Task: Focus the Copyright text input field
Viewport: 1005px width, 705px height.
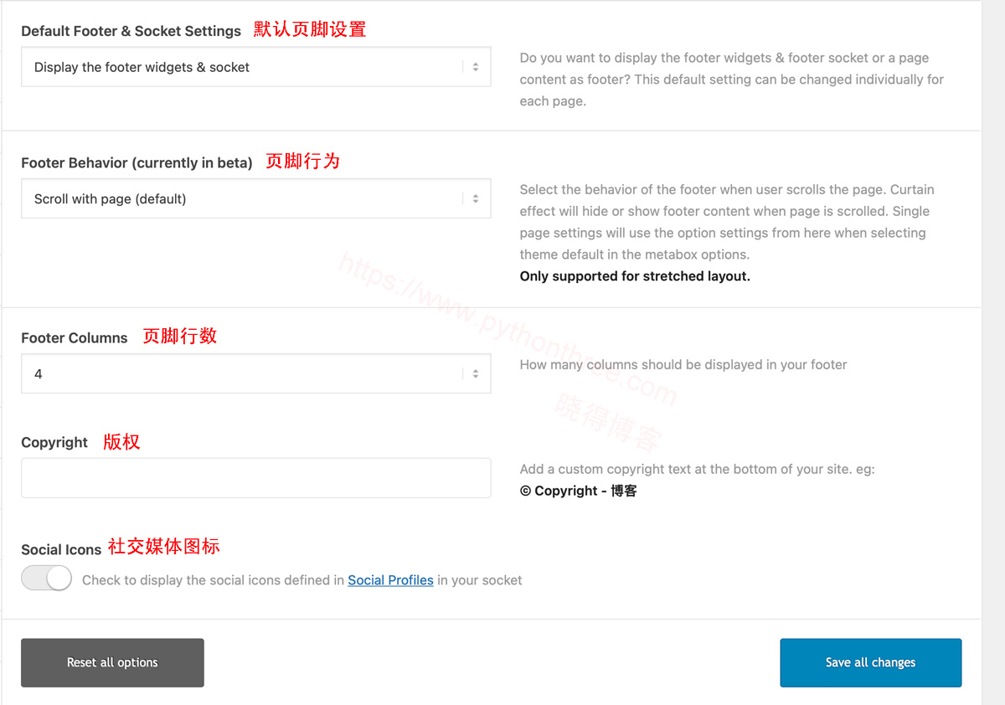Action: pos(255,478)
